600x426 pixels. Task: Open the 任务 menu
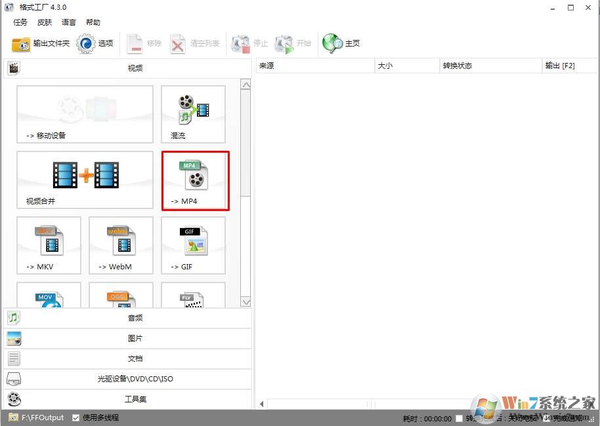pos(20,22)
